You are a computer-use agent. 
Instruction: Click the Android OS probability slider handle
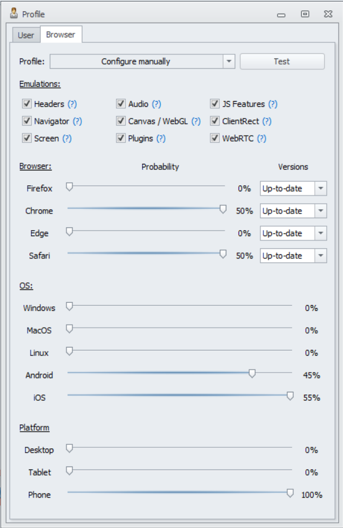(252, 374)
